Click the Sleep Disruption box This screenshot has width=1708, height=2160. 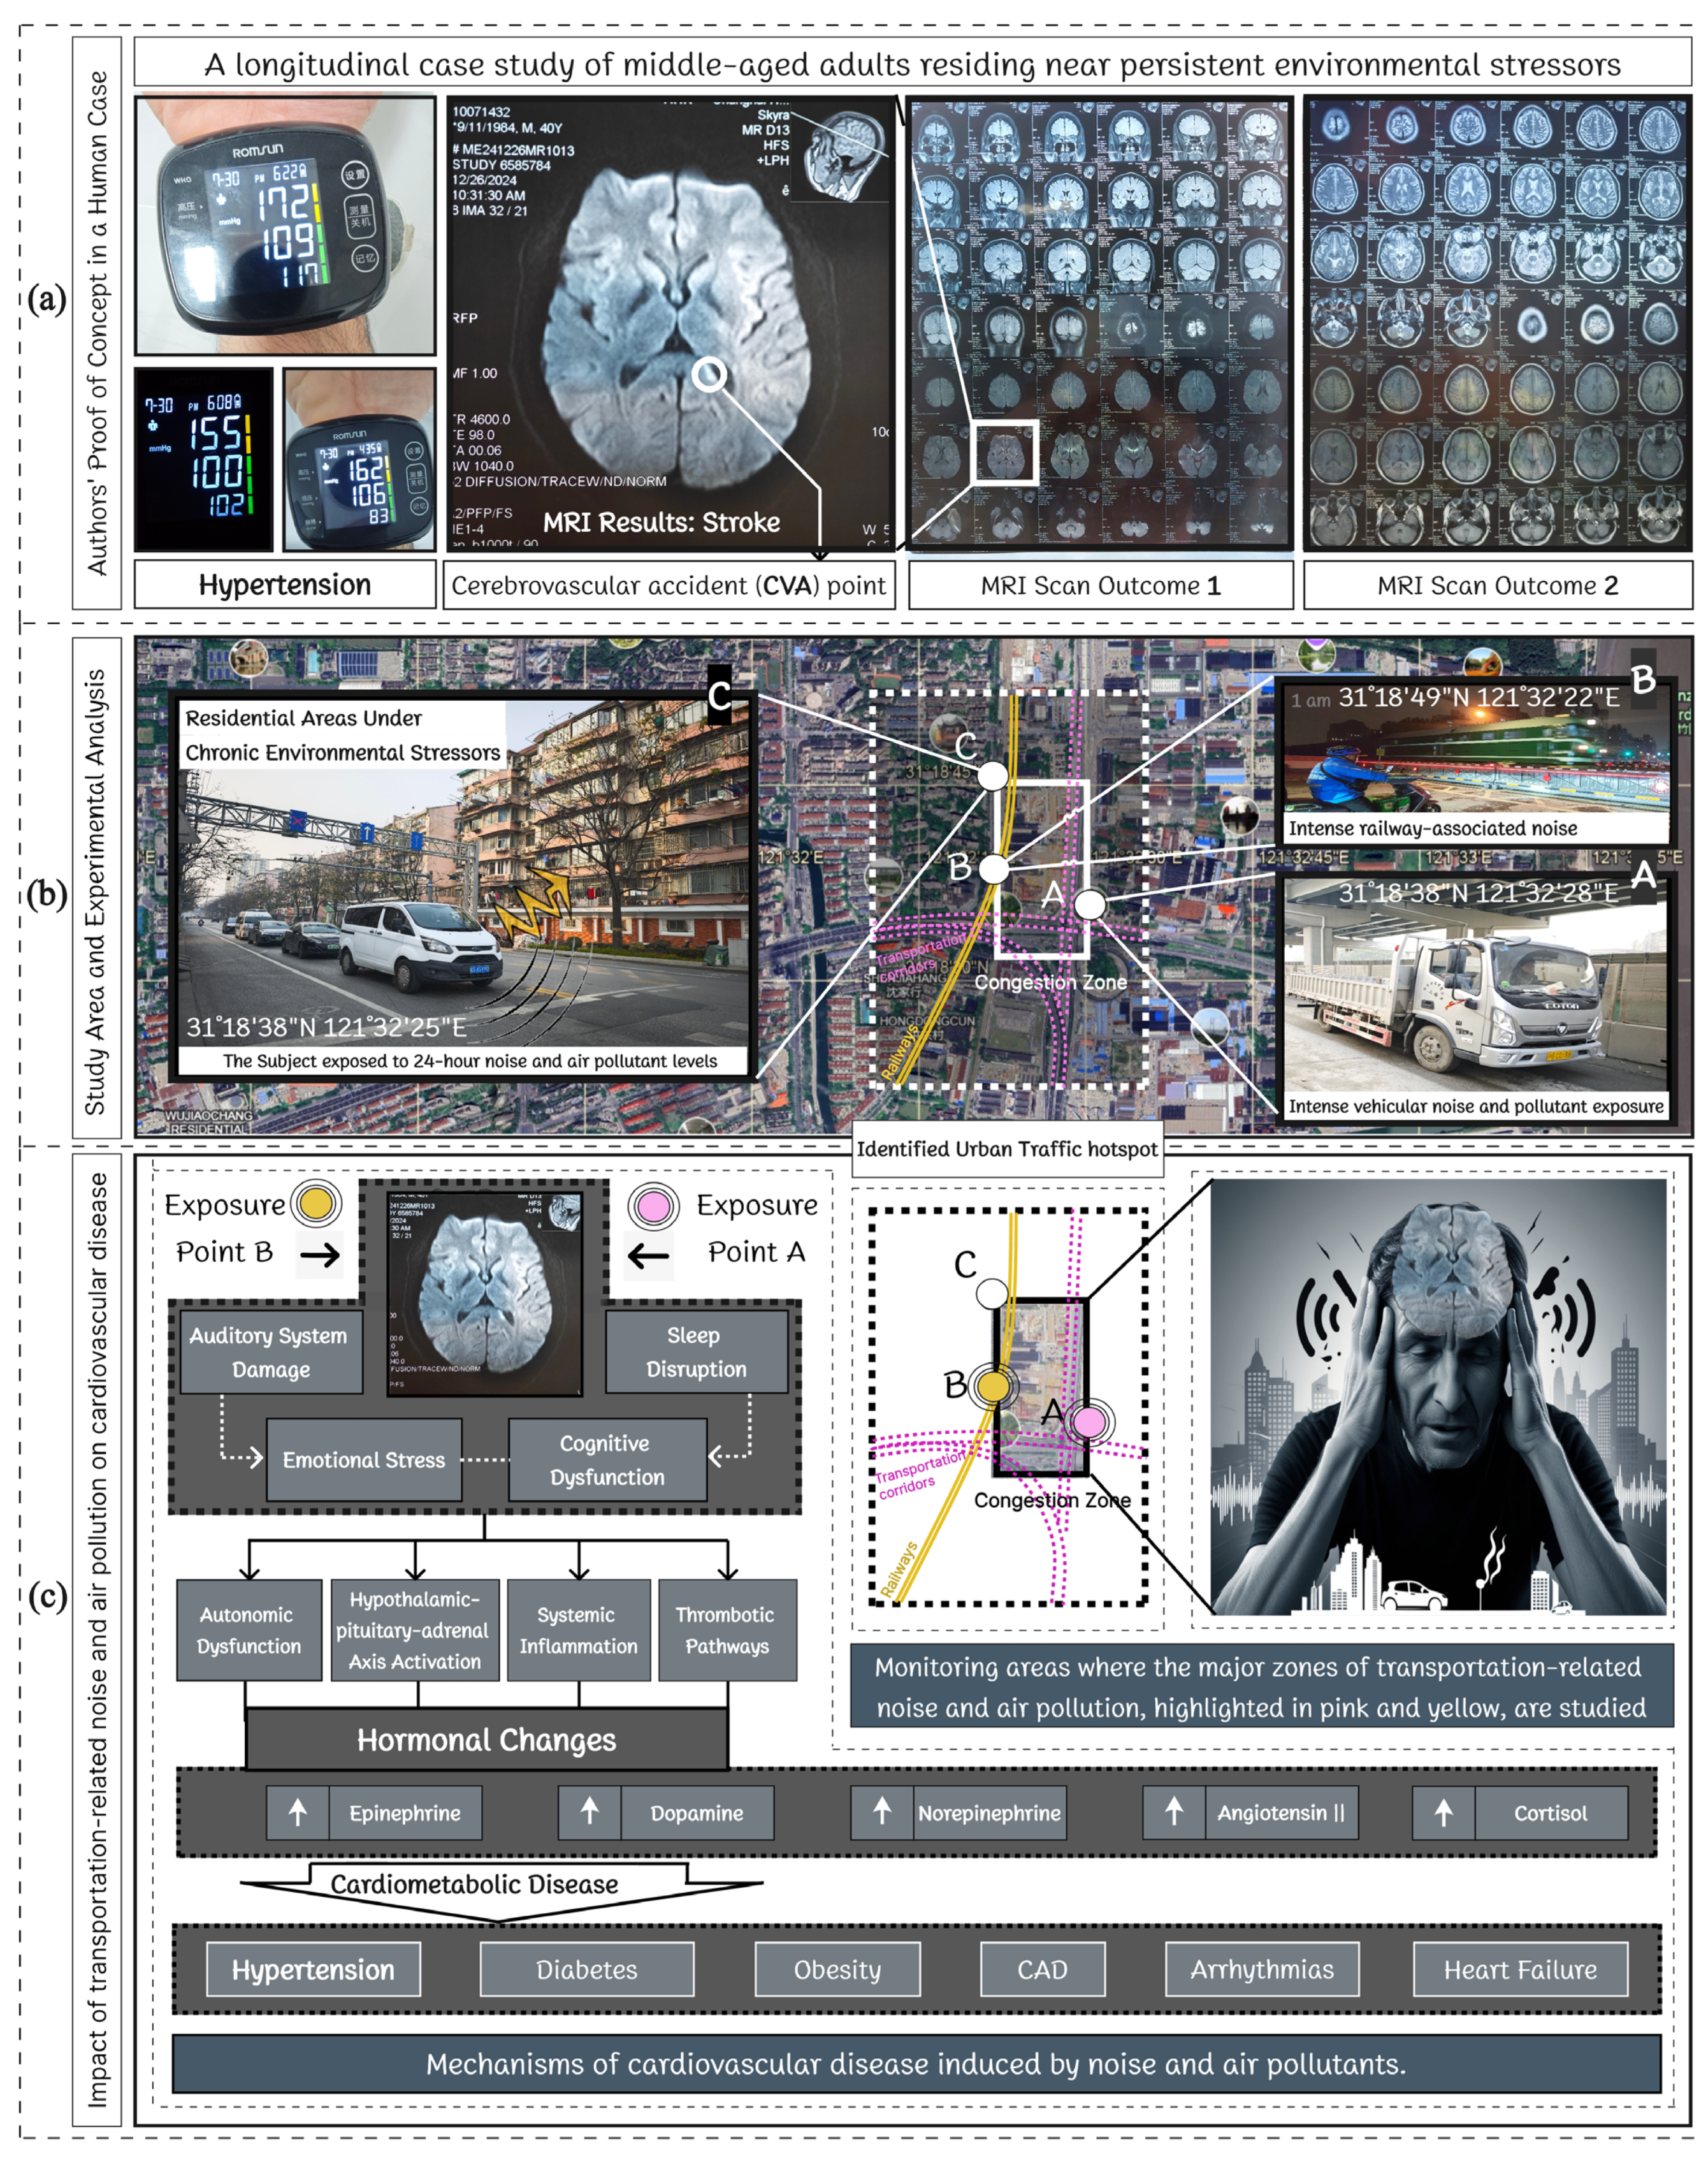click(x=696, y=1352)
